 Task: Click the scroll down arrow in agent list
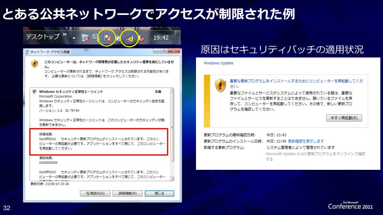172,178
